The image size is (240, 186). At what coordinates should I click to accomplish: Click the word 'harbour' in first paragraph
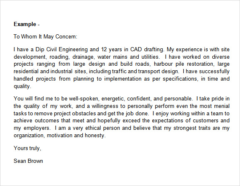pos(163,64)
